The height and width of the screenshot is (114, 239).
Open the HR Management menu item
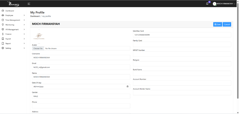(x=12, y=30)
